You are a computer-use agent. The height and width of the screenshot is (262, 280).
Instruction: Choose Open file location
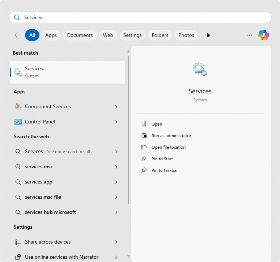tap(168, 147)
